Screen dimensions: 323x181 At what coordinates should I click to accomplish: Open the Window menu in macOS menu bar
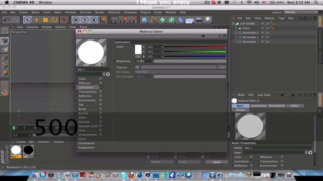(x=45, y=3)
